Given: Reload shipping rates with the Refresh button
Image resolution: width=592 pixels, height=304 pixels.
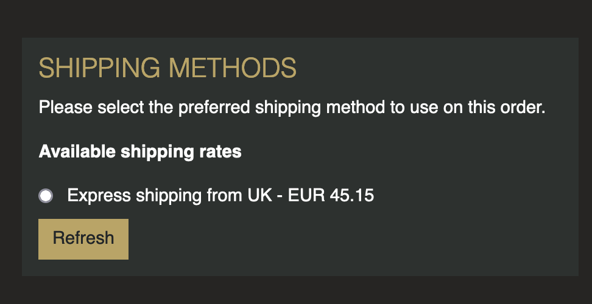Looking at the screenshot, I should 83,238.
